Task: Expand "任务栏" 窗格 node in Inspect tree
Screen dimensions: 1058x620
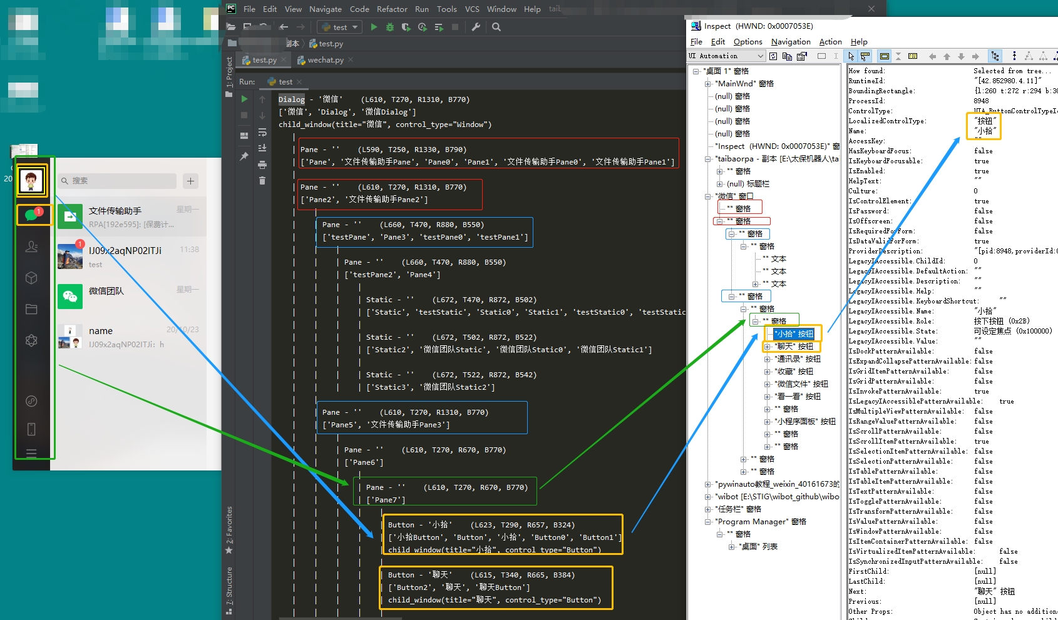Action: [x=707, y=509]
